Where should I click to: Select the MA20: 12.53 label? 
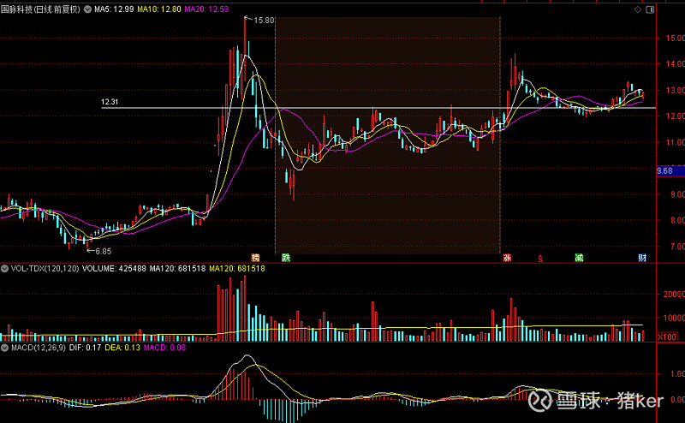pyautogui.click(x=206, y=9)
